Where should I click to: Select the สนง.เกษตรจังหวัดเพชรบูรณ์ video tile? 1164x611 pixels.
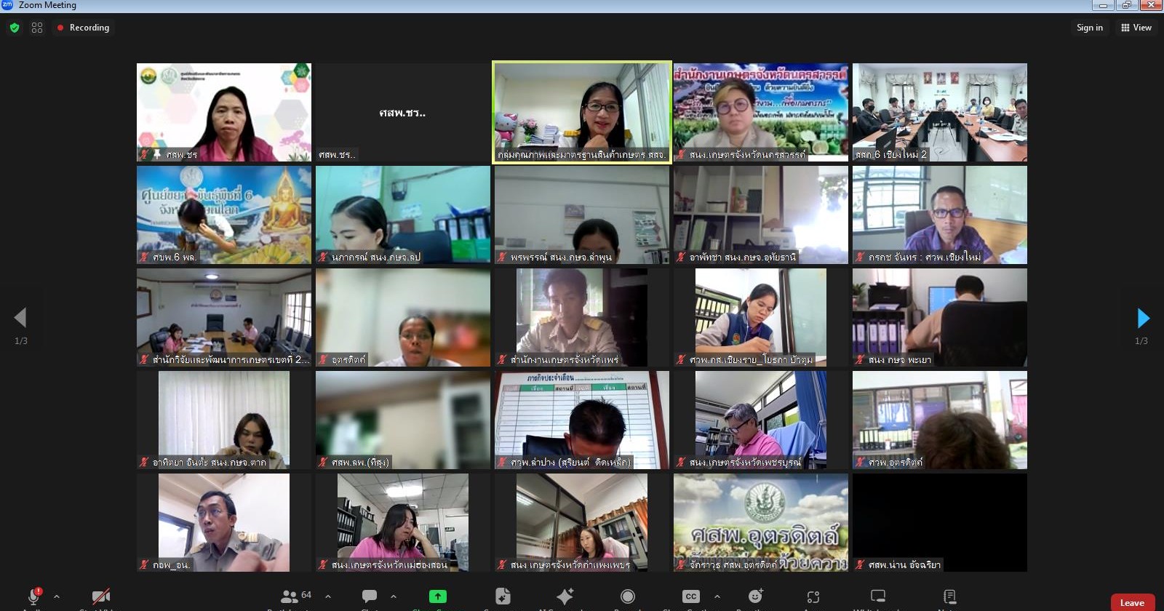click(x=761, y=420)
